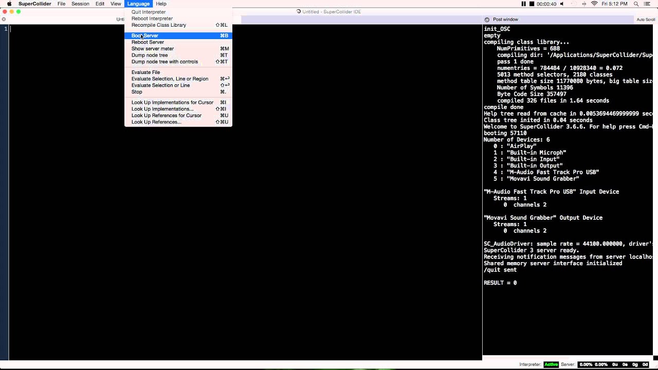Click into the code editor line 1

[x=245, y=29]
